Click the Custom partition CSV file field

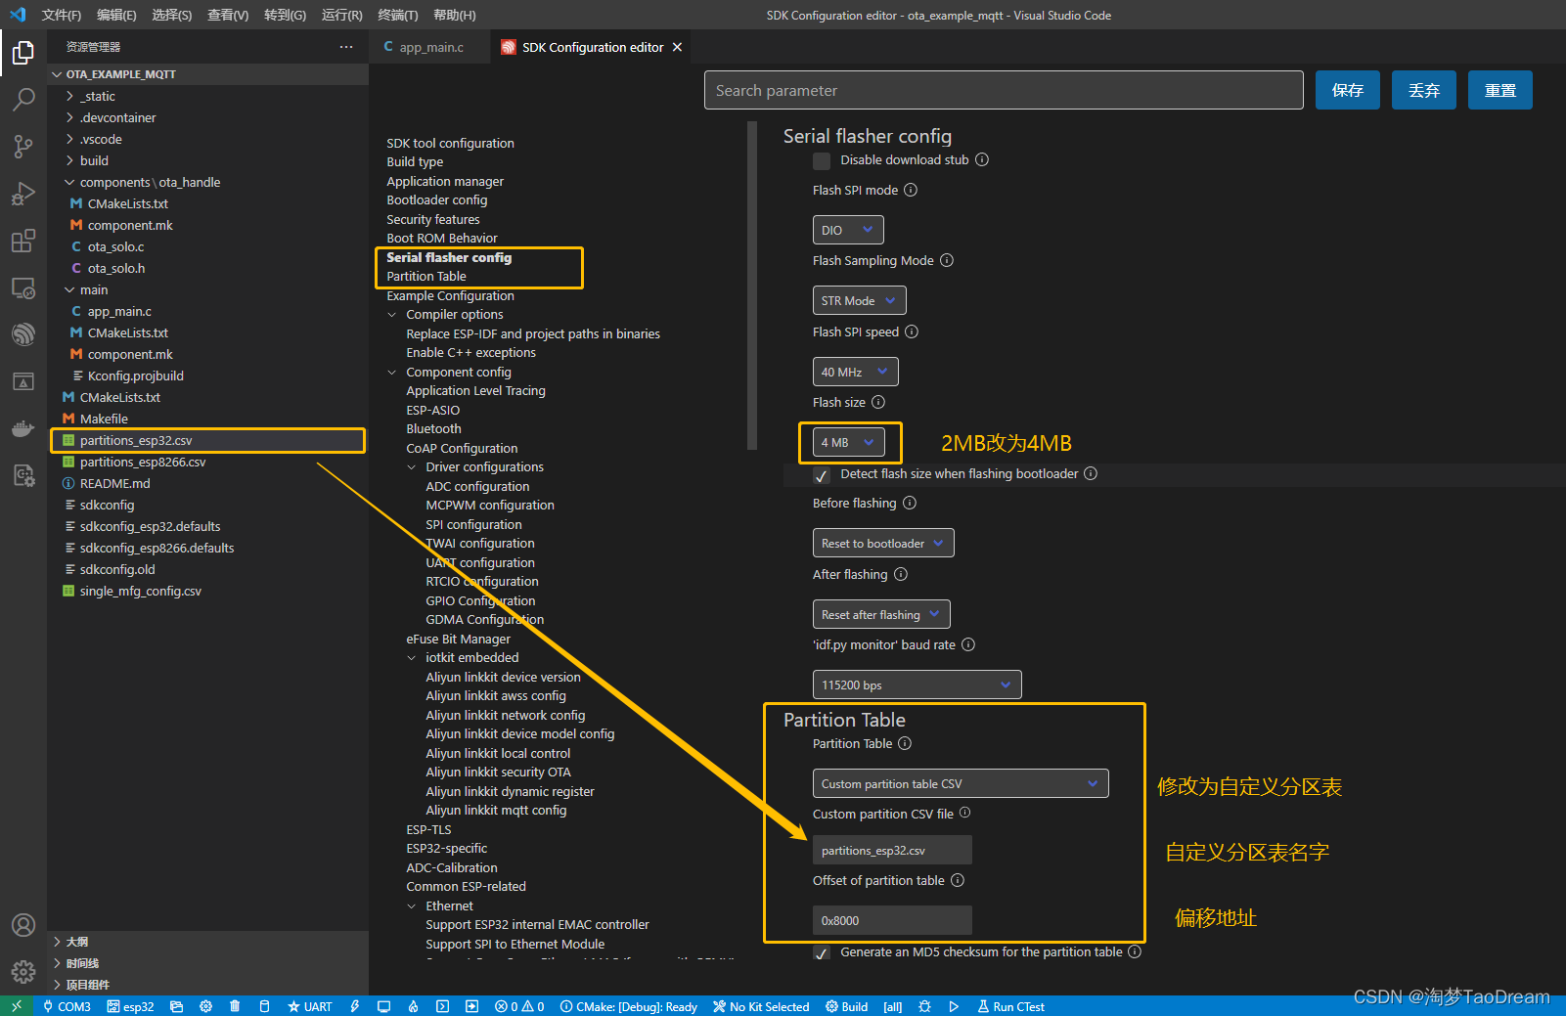tap(892, 850)
